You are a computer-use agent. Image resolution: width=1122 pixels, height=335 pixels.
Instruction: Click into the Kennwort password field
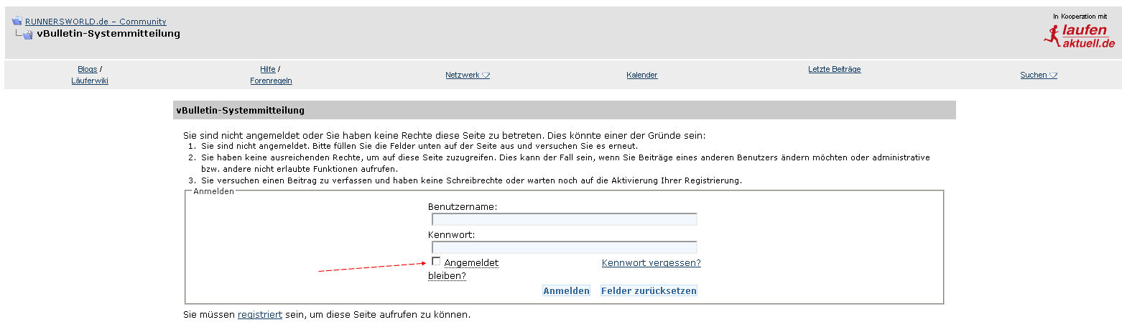click(x=564, y=247)
